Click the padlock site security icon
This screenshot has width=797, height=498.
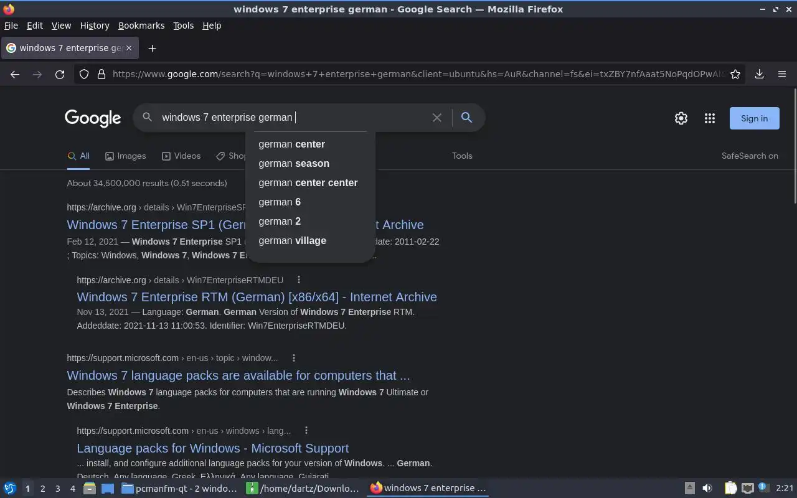(101, 74)
